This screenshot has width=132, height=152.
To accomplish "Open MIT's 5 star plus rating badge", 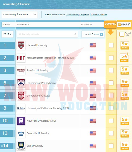I will (x=125, y=58).
